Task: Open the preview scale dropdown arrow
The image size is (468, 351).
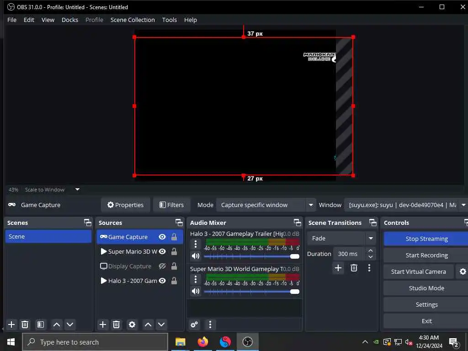Action: coord(77,189)
